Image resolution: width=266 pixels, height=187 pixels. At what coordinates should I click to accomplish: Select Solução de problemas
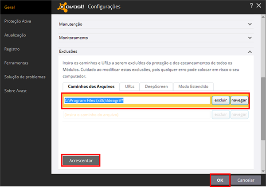point(25,77)
